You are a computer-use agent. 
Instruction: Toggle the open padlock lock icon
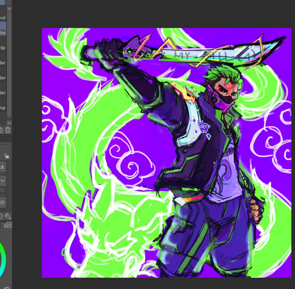point(7,156)
